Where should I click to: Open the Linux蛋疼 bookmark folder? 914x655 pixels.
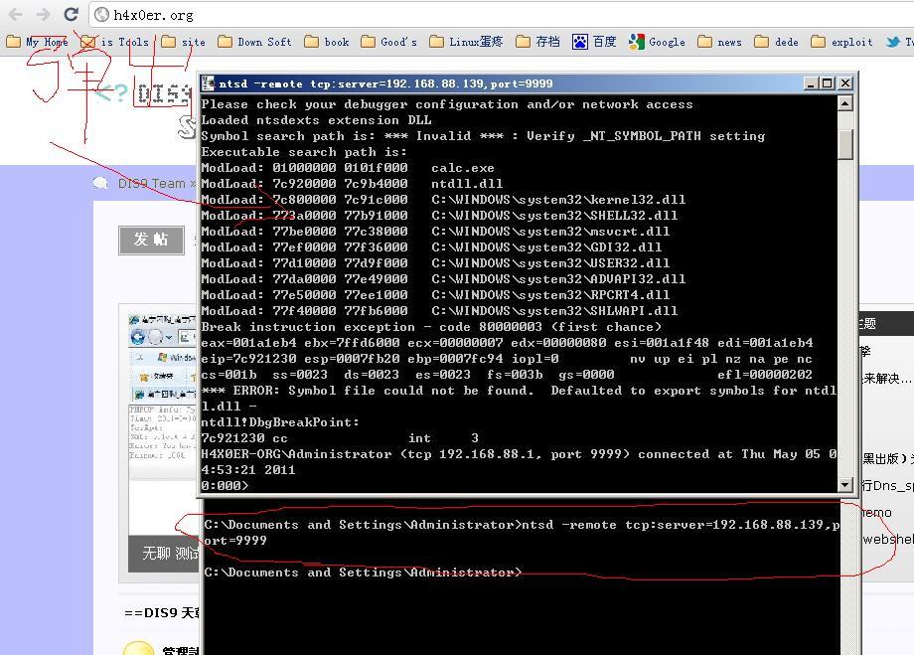coord(466,42)
